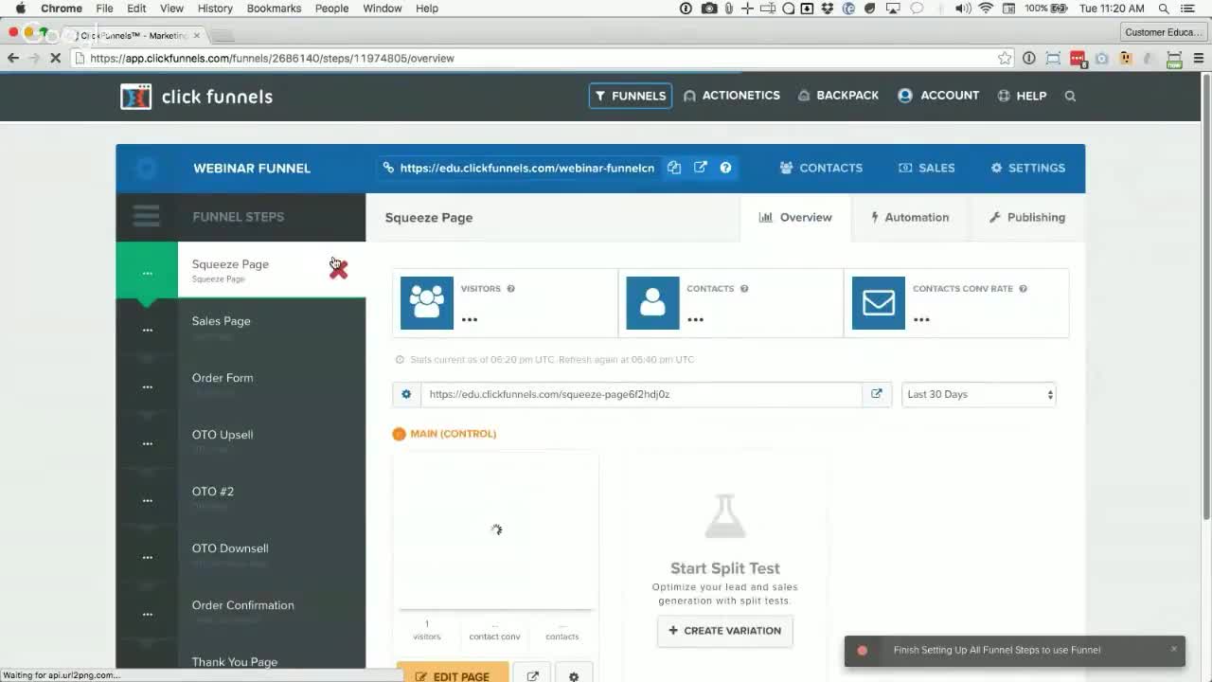Open the Backpack navigation menu

click(838, 96)
